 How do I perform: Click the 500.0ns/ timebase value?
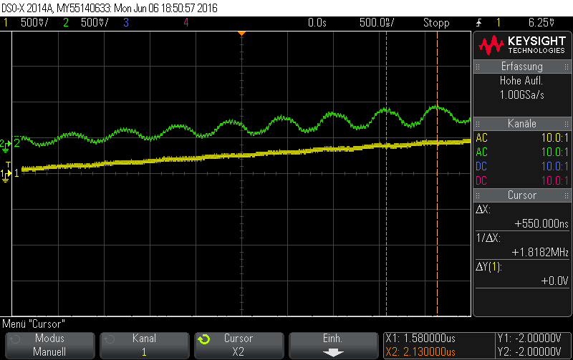(377, 23)
